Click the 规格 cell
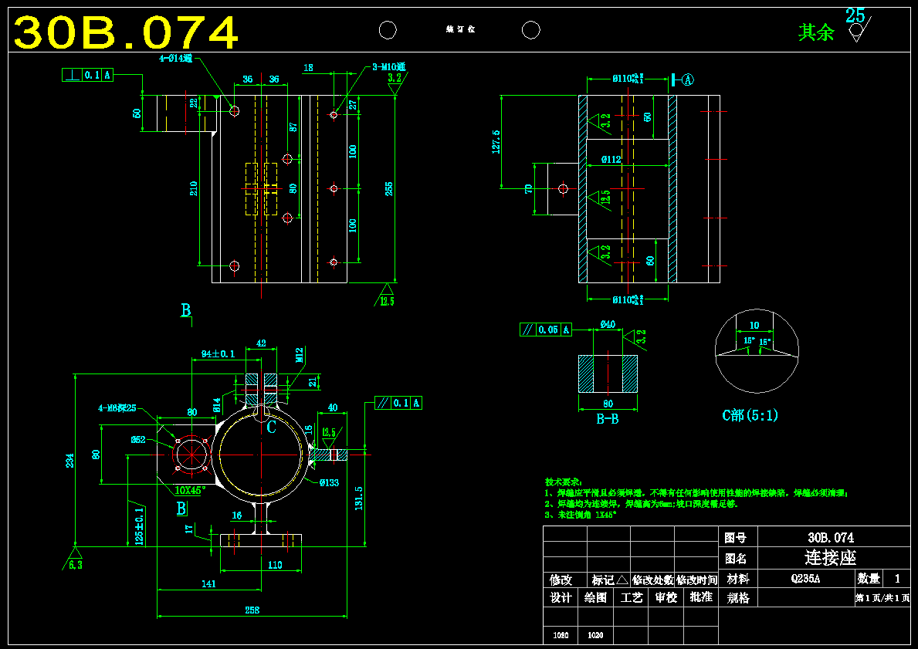Image resolution: width=918 pixels, height=649 pixels. point(737,598)
